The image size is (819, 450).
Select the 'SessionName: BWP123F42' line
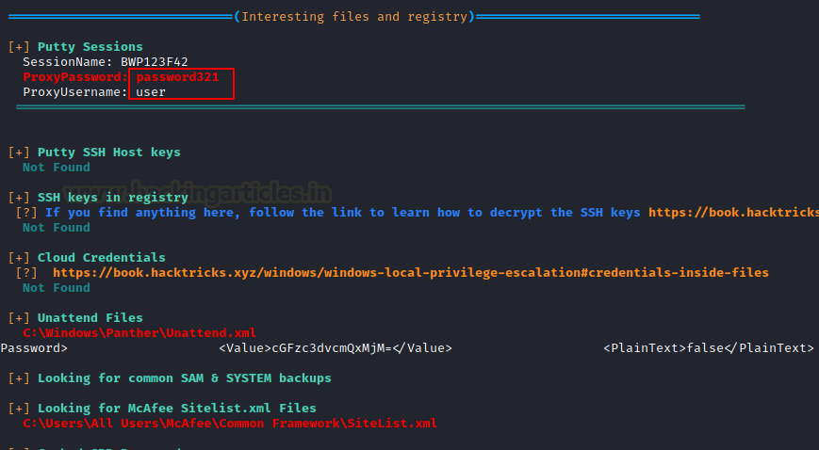(105, 62)
